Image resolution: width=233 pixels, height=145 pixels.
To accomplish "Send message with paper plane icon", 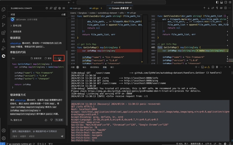I will 62,136.
